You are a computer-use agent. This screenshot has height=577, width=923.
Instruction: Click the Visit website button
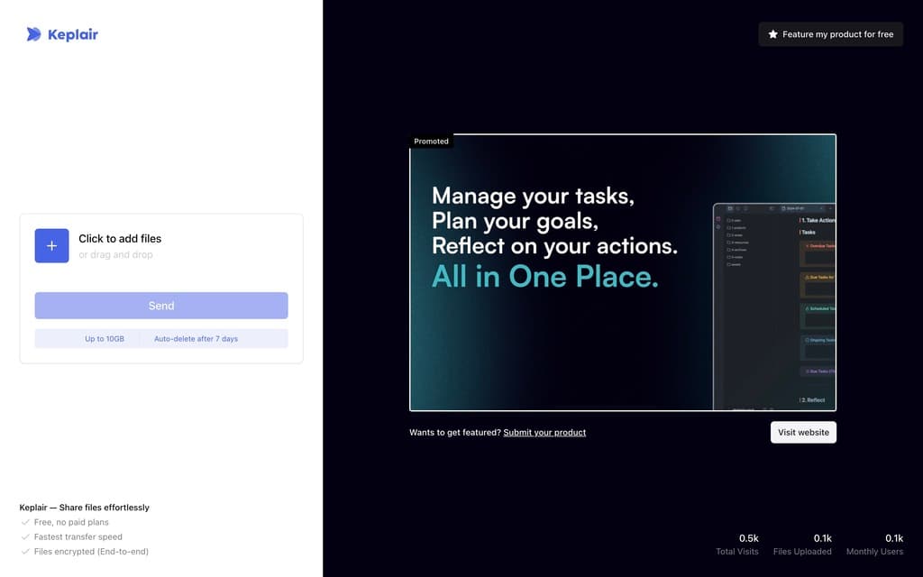click(803, 432)
